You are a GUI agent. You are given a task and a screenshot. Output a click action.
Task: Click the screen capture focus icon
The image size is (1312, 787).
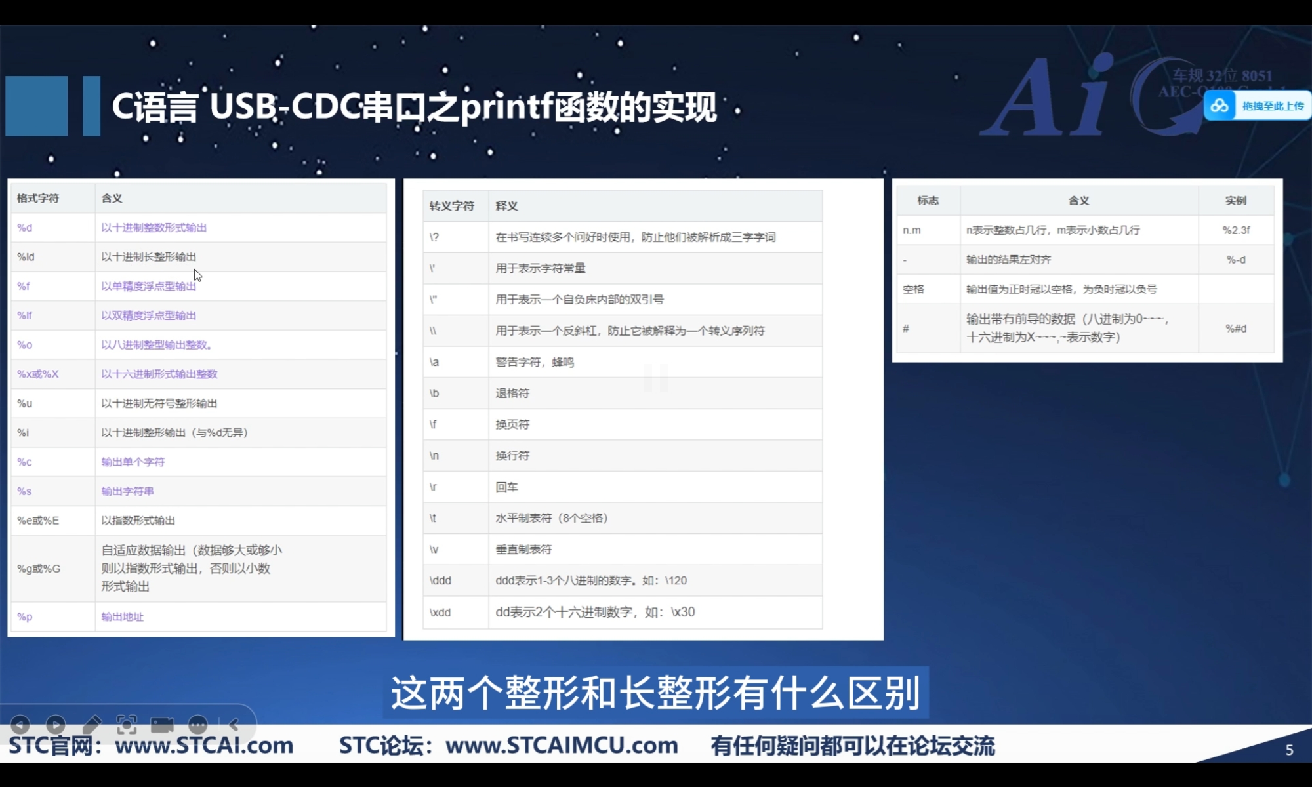[x=127, y=724]
